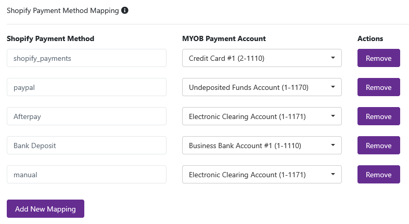Remove the Bank Deposit mapping
This screenshot has width=409, height=224.
click(378, 146)
